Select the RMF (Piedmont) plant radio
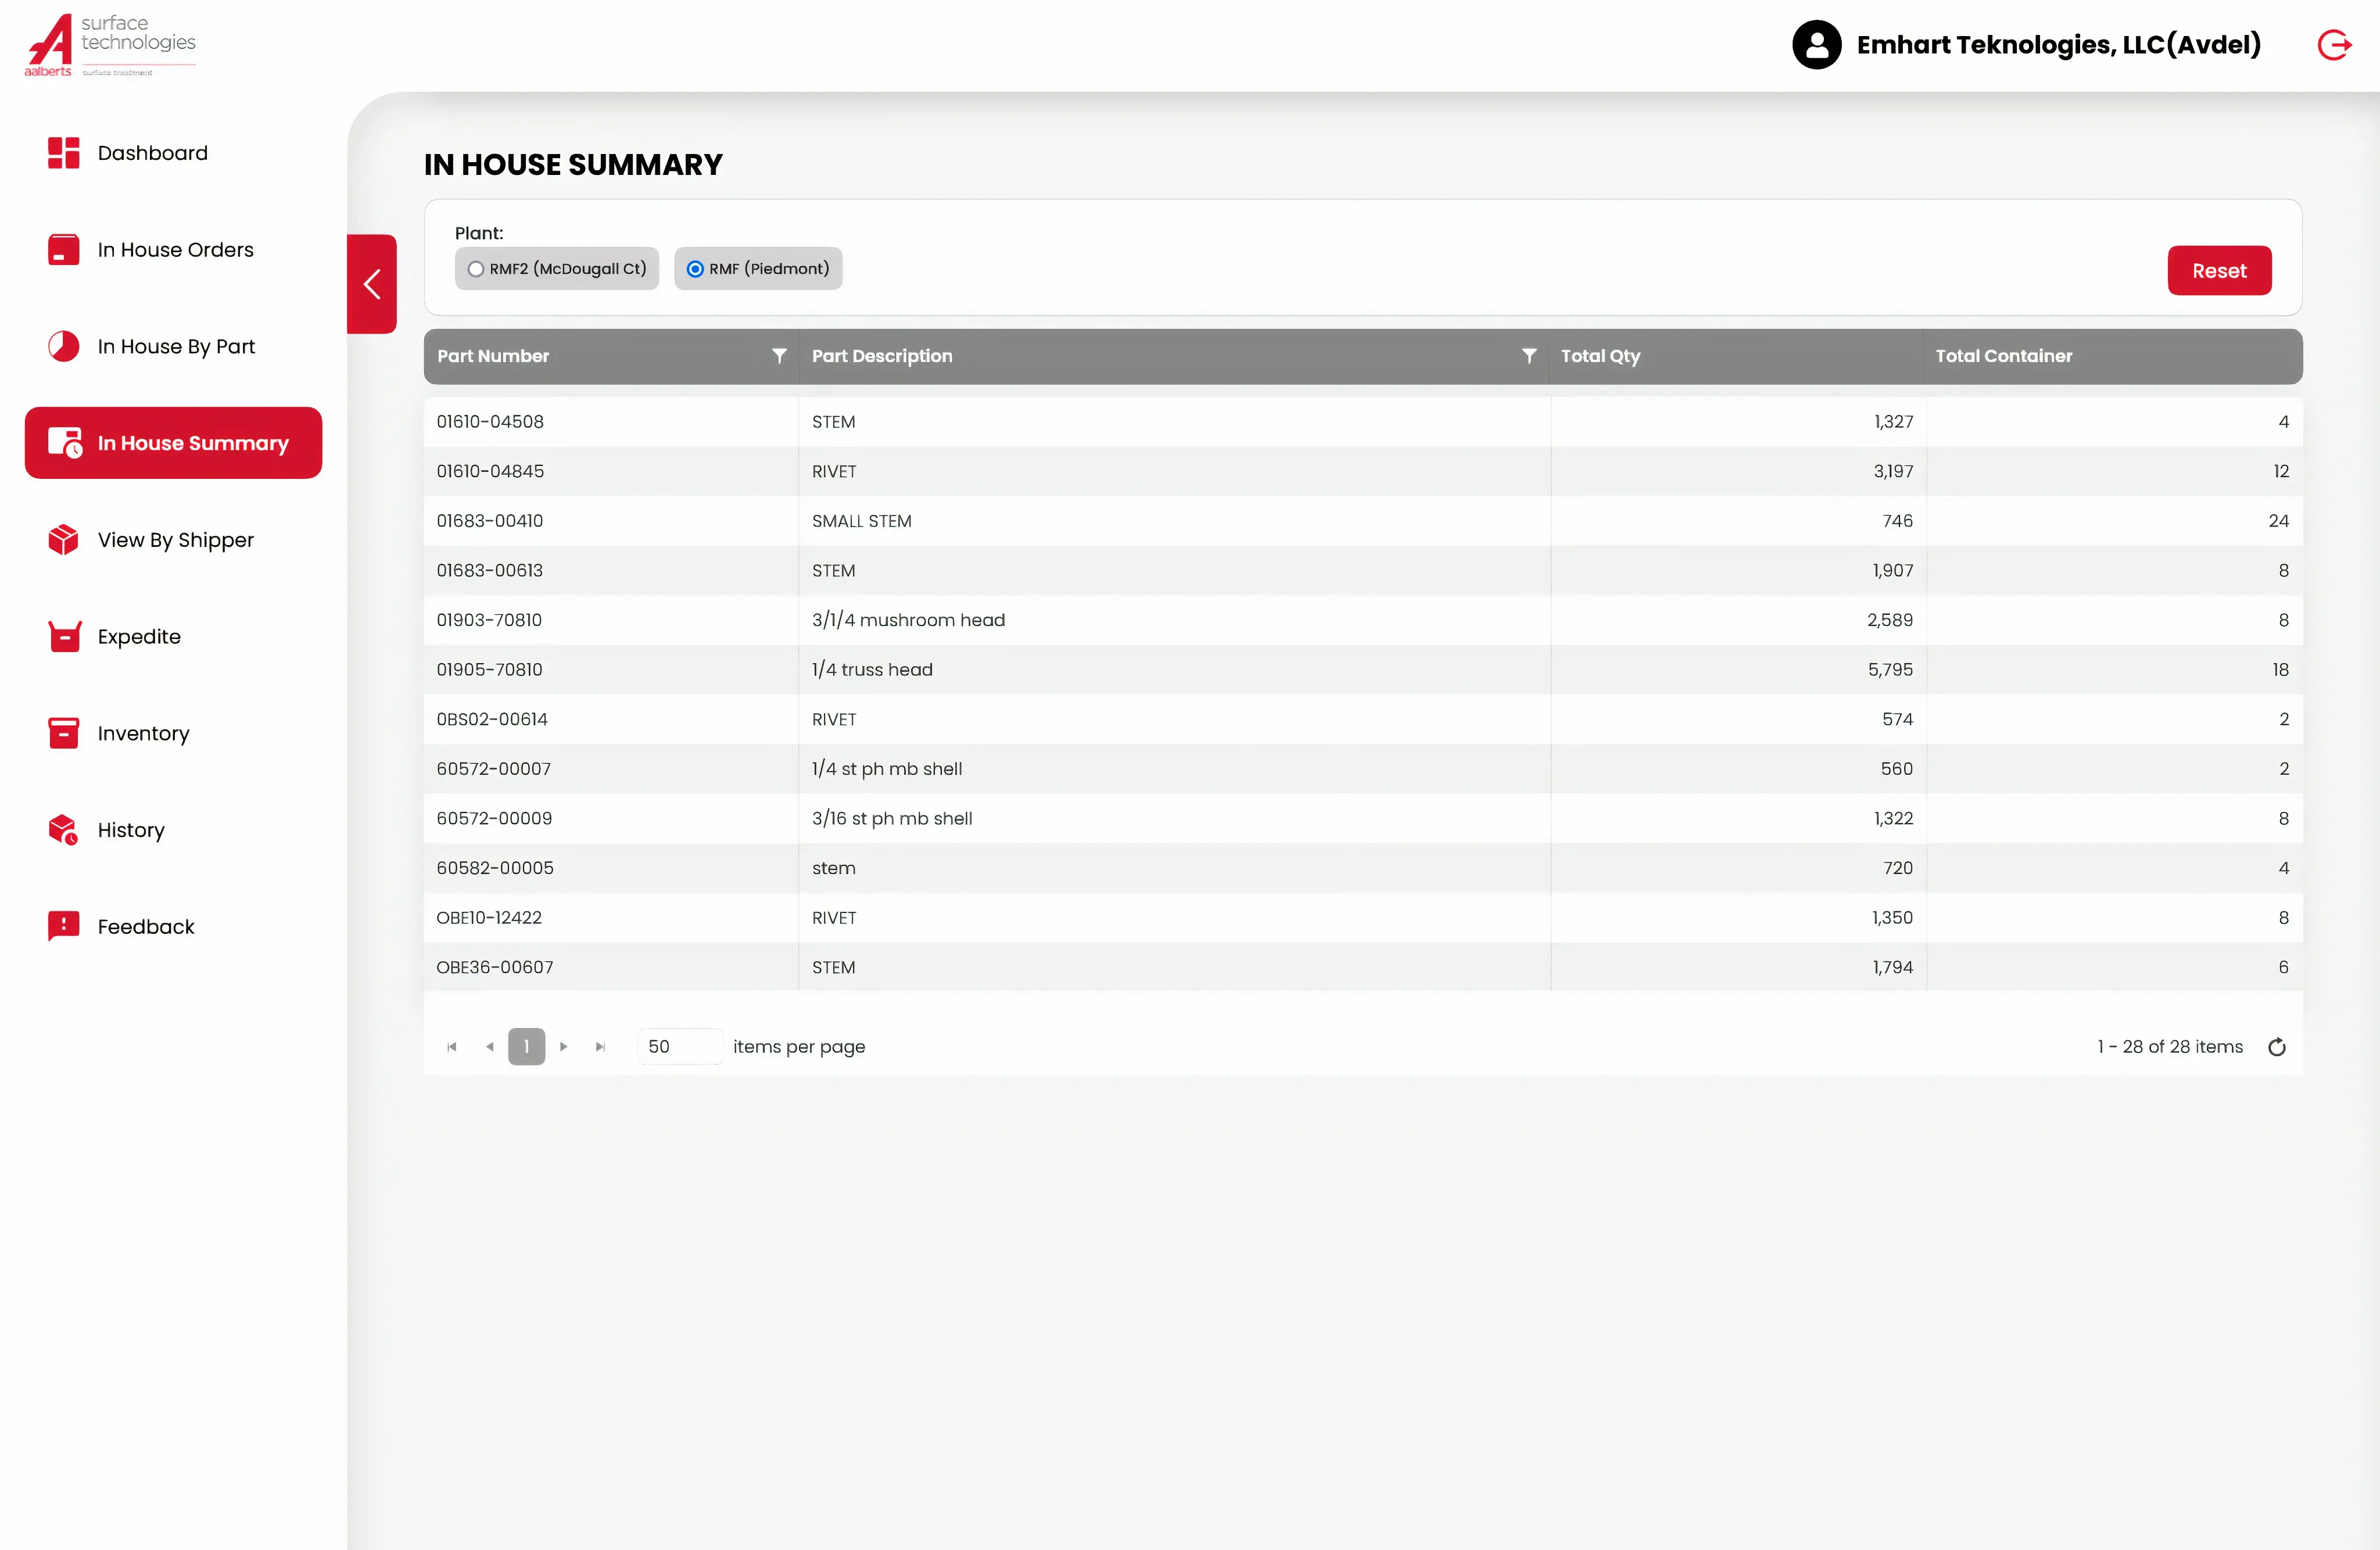The image size is (2380, 1550). (695, 269)
